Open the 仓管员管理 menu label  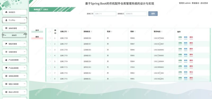pos(13,52)
